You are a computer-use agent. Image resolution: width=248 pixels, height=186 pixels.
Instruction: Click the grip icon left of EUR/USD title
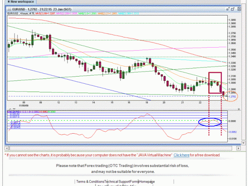[x=9, y=10]
